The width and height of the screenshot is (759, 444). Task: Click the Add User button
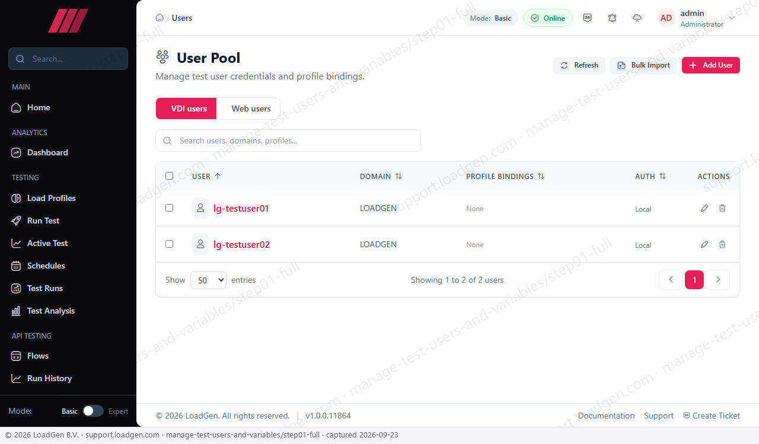pyautogui.click(x=711, y=65)
